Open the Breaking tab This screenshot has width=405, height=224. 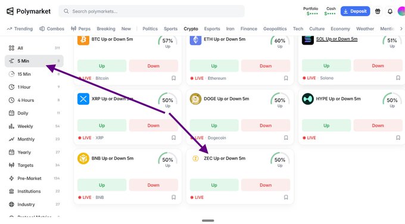(x=106, y=29)
